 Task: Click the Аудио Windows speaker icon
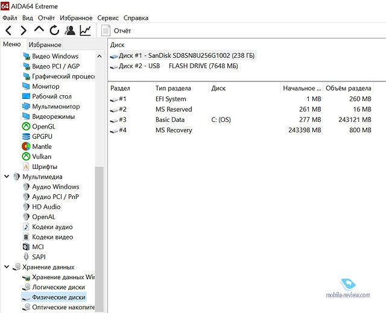coord(26,187)
